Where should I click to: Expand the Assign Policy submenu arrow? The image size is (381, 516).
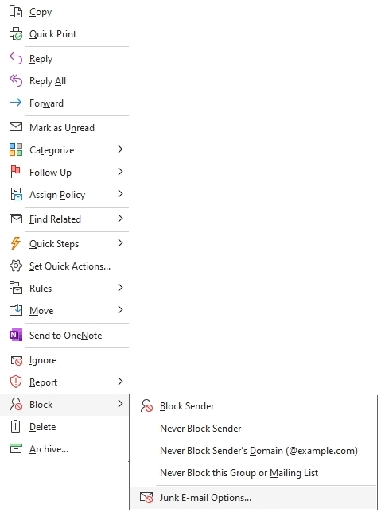pyautogui.click(x=120, y=194)
